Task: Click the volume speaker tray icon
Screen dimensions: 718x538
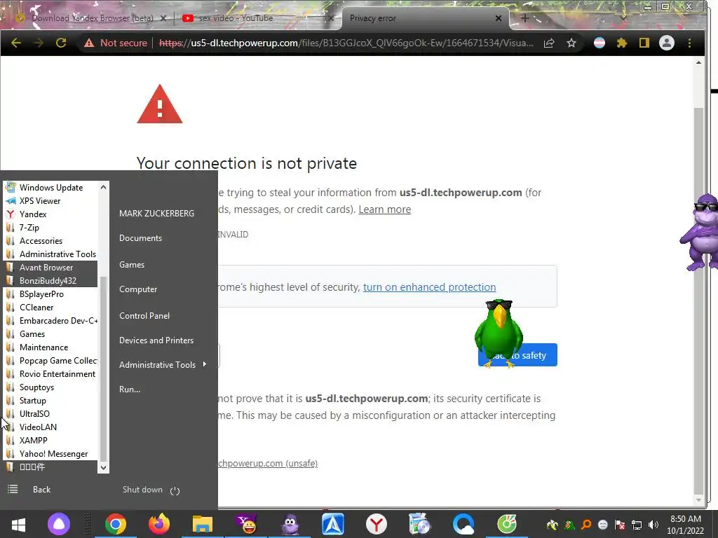Action: [x=653, y=525]
